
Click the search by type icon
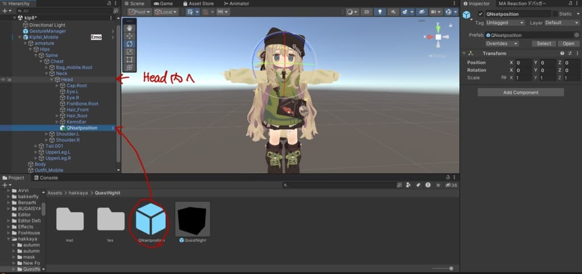pos(408,185)
